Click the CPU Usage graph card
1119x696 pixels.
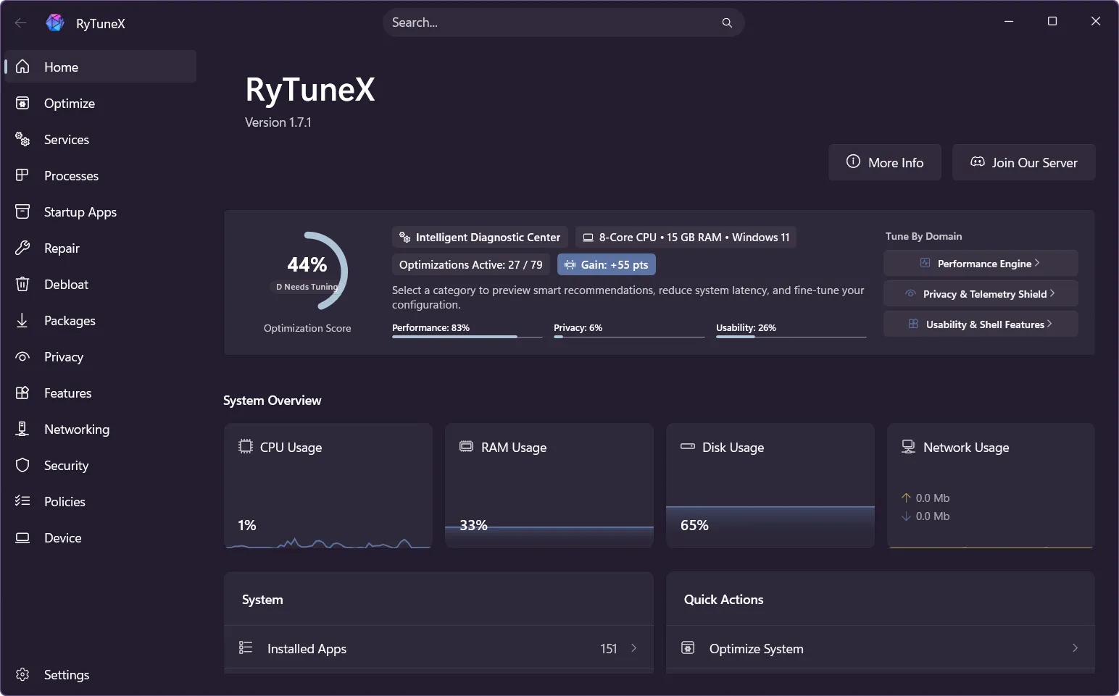(x=328, y=485)
